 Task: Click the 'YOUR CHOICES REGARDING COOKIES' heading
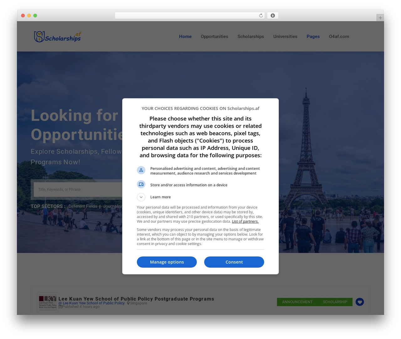[x=200, y=109]
